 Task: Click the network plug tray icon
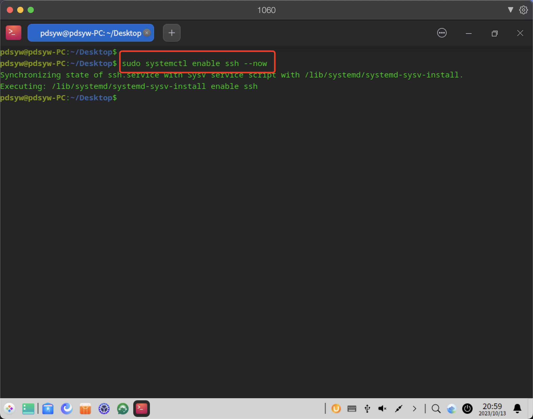[x=399, y=409]
